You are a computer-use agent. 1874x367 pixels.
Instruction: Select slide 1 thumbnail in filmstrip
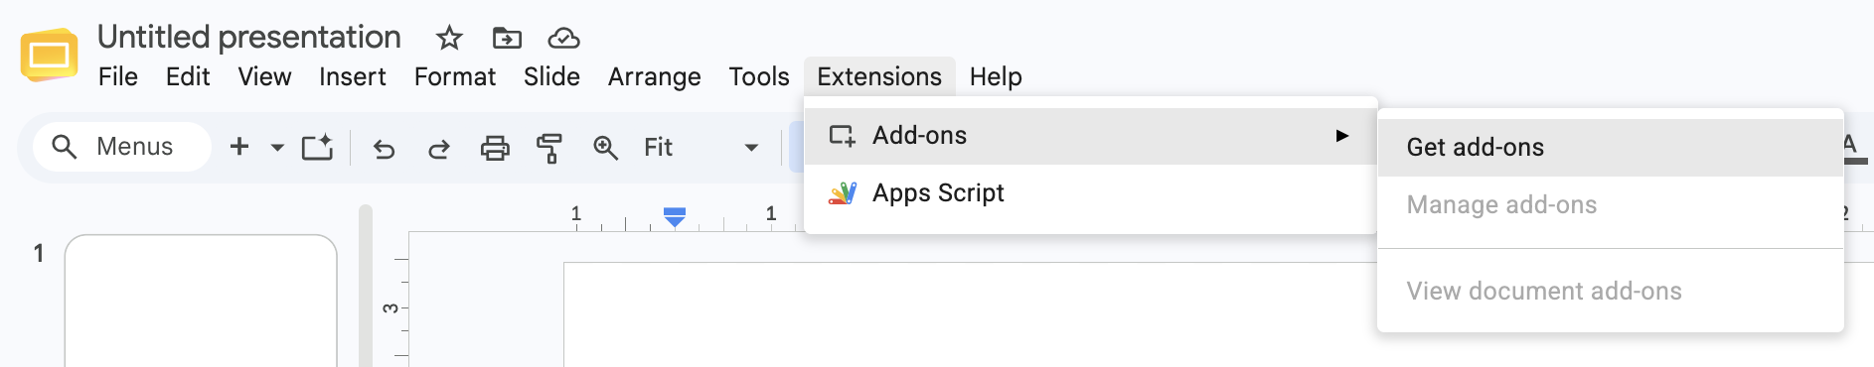tap(201, 301)
